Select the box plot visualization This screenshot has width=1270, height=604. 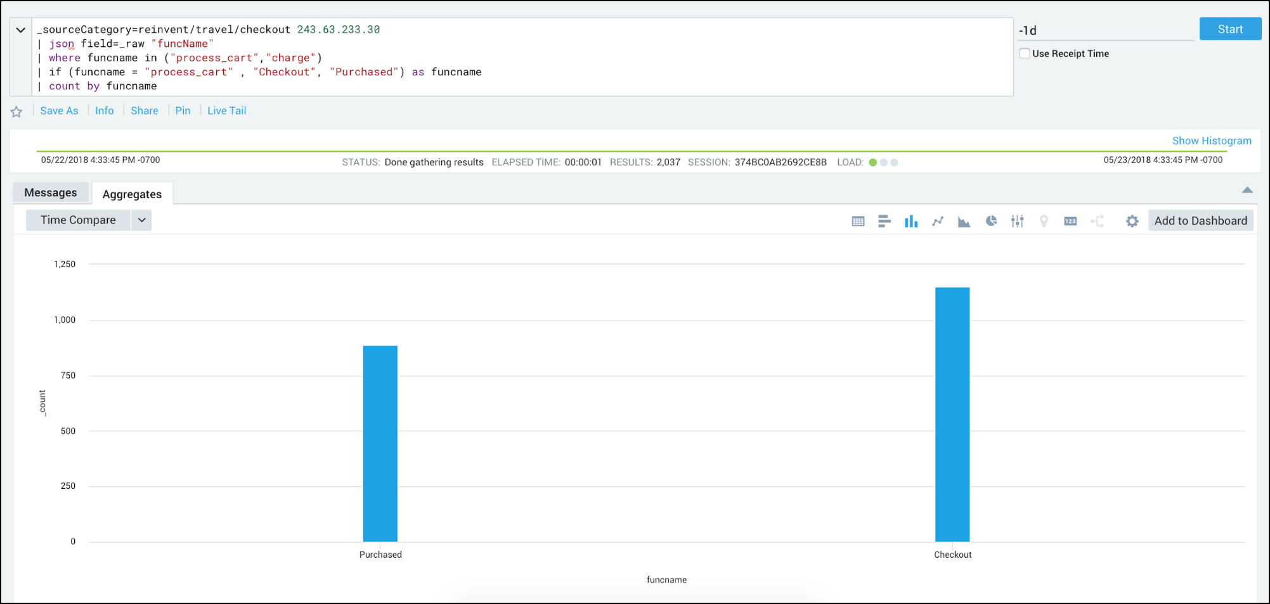pos(1017,221)
